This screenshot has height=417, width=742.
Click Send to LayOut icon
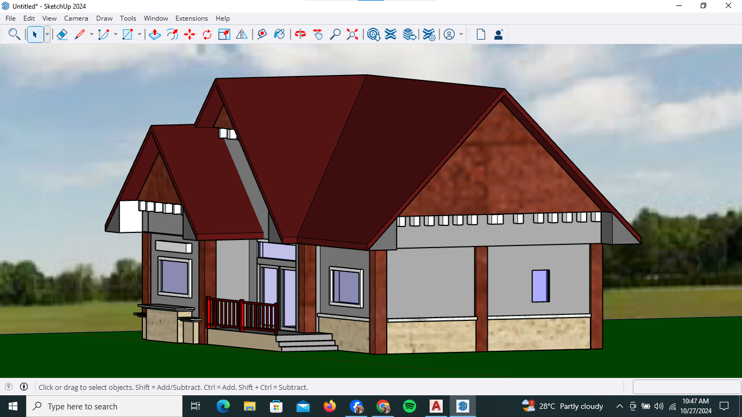click(x=410, y=34)
